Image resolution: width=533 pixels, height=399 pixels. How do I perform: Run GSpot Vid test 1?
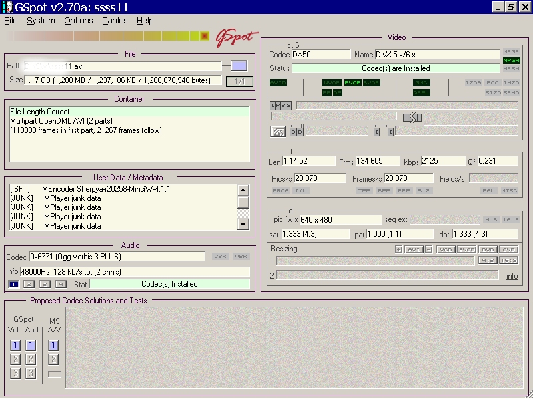coord(15,345)
